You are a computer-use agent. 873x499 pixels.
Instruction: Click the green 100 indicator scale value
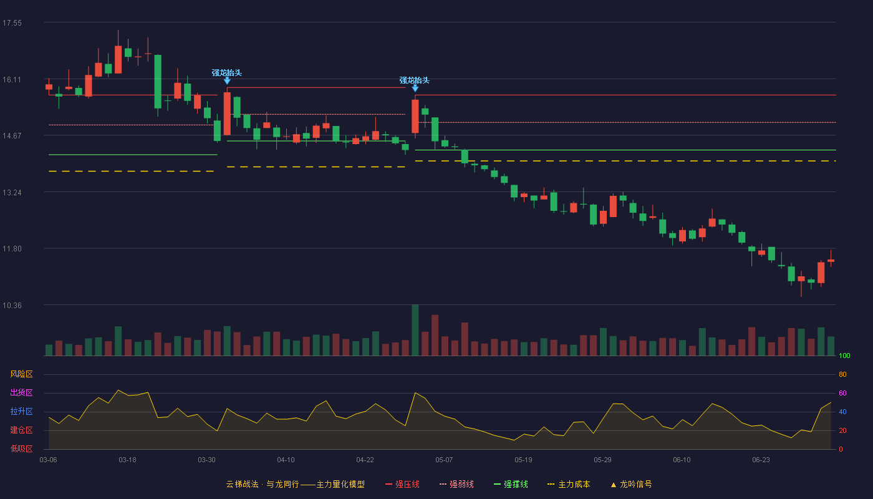[x=844, y=356]
